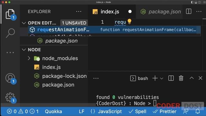
Task: Split the terminal pane
Action: pos(171,78)
